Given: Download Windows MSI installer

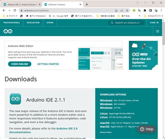Looking at the screenshot, I should coord(113,104).
